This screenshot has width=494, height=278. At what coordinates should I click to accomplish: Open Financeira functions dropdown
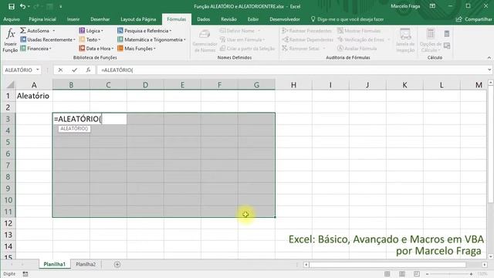[x=36, y=48]
